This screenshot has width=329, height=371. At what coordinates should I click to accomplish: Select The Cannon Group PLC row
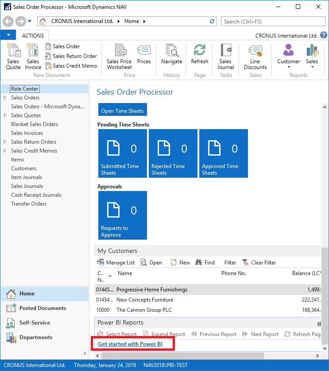(x=208, y=310)
